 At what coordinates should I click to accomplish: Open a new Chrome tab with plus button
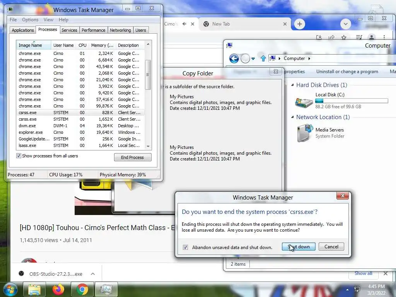[300, 24]
